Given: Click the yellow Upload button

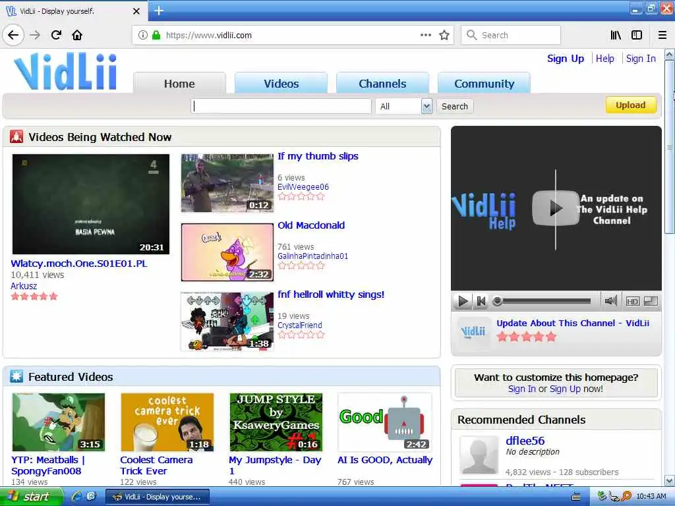Looking at the screenshot, I should click(631, 105).
